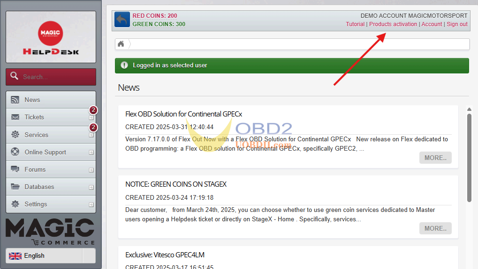Image resolution: width=478 pixels, height=269 pixels.
Task: Open the Tutorial link
Action: 355,24
